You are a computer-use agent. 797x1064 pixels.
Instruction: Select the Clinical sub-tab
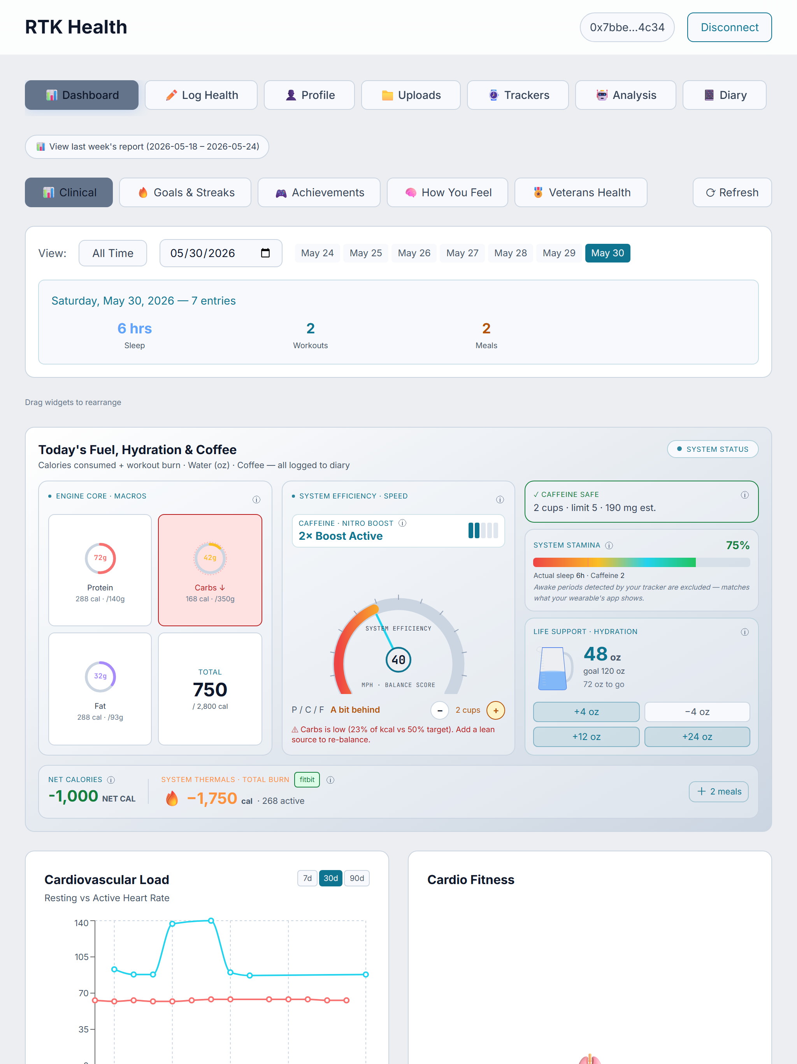point(69,192)
